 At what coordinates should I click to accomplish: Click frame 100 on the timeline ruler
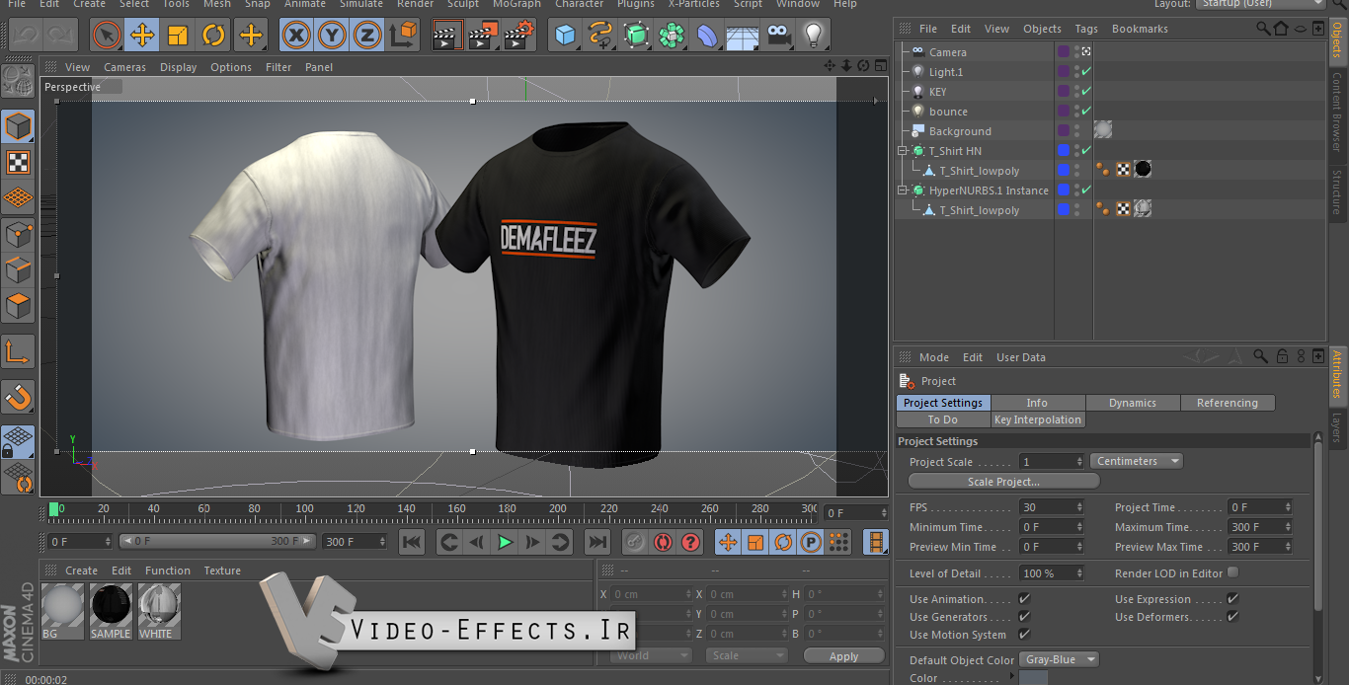pyautogui.click(x=305, y=510)
